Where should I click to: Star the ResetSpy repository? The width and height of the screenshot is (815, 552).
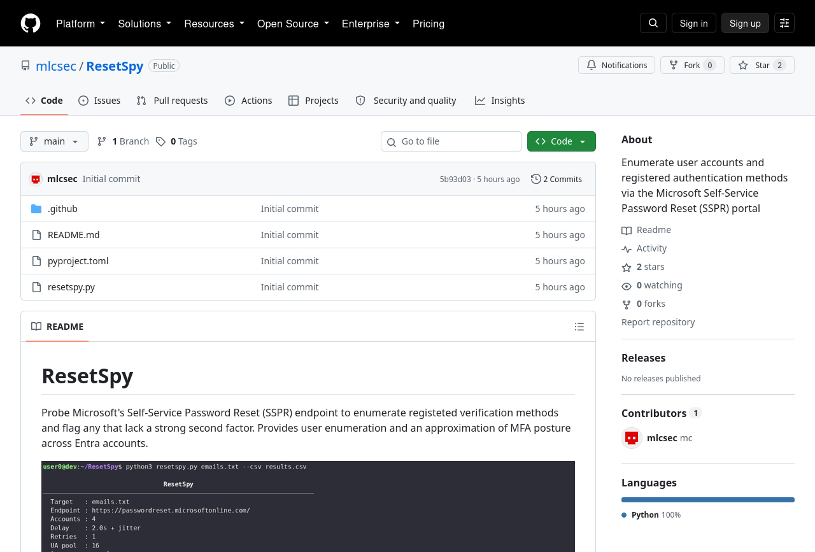[x=762, y=65]
